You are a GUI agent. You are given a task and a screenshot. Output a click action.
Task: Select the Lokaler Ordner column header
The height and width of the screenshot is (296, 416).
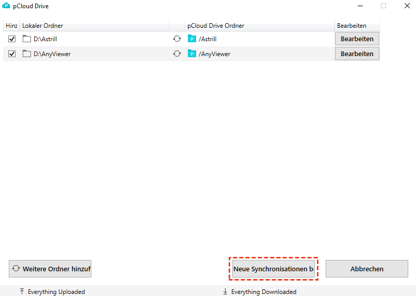point(94,26)
